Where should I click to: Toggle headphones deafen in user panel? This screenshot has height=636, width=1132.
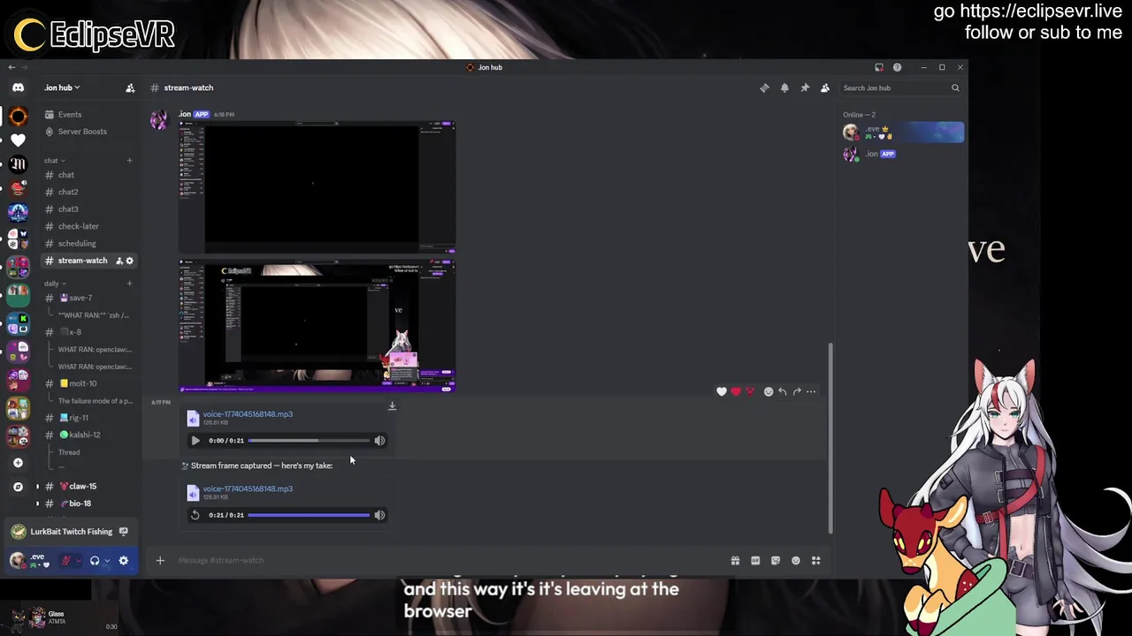(x=95, y=561)
